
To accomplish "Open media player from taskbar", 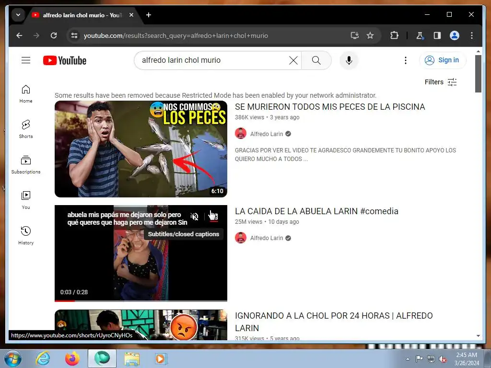I will (x=161, y=358).
